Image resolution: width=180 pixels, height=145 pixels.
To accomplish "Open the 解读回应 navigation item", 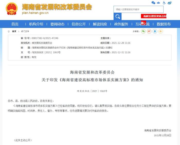I will [100, 24].
